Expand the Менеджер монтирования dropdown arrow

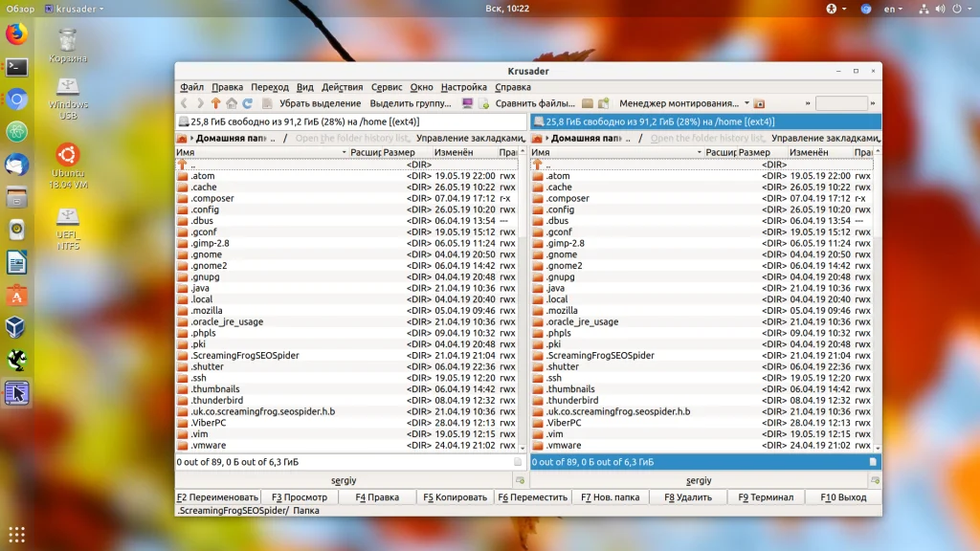click(x=746, y=103)
